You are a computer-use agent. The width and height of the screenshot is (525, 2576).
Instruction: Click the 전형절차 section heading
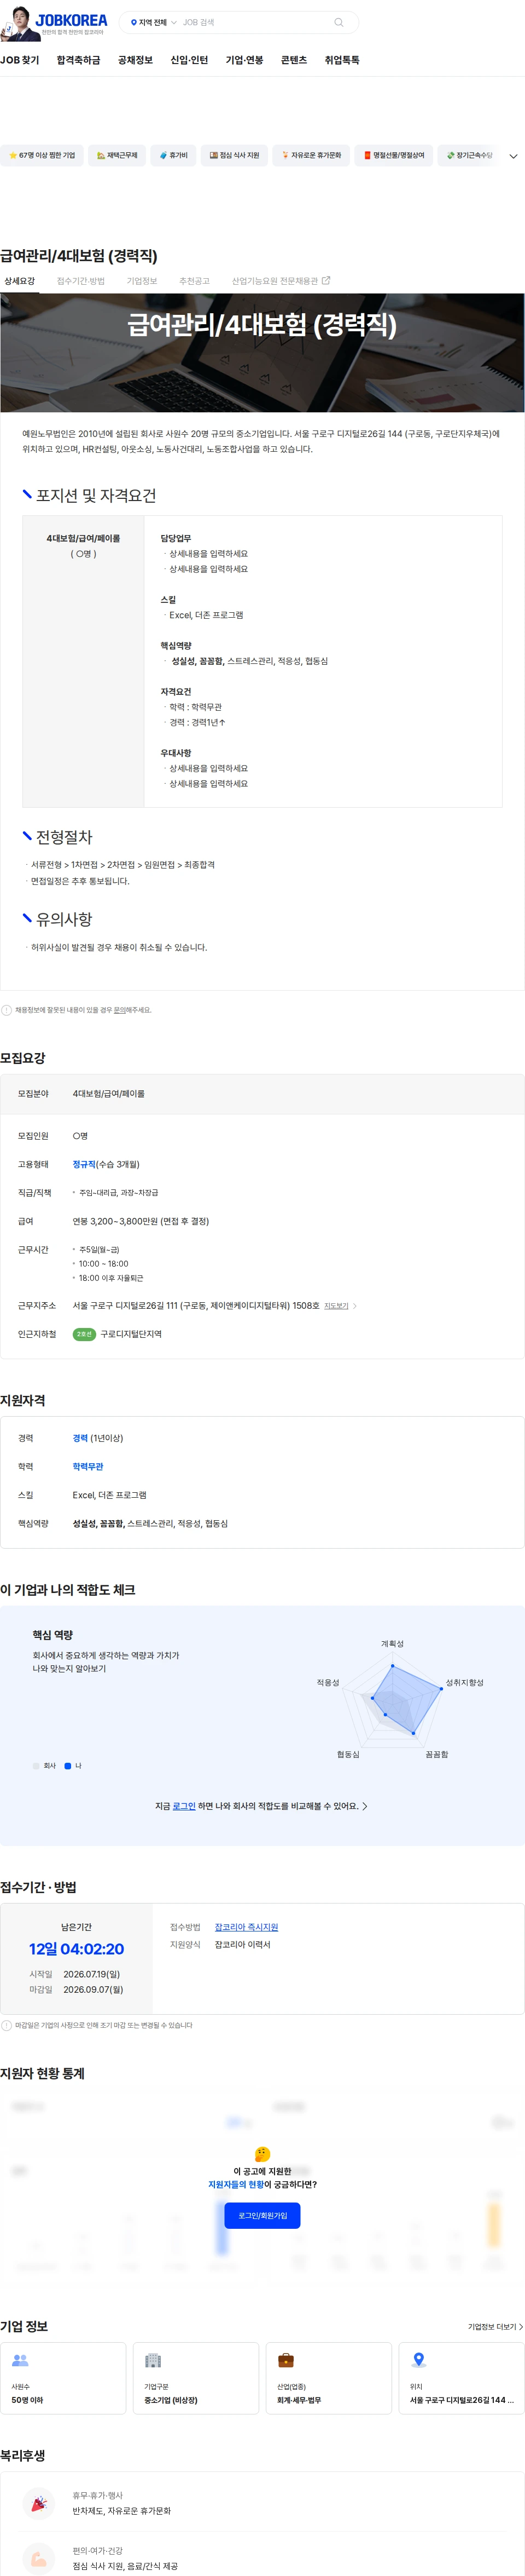coord(64,837)
